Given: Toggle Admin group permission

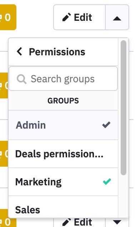Looking at the screenshot, I should coord(63,125).
